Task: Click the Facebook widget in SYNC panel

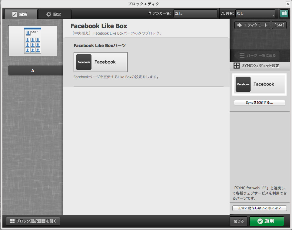Action: pos(259,84)
